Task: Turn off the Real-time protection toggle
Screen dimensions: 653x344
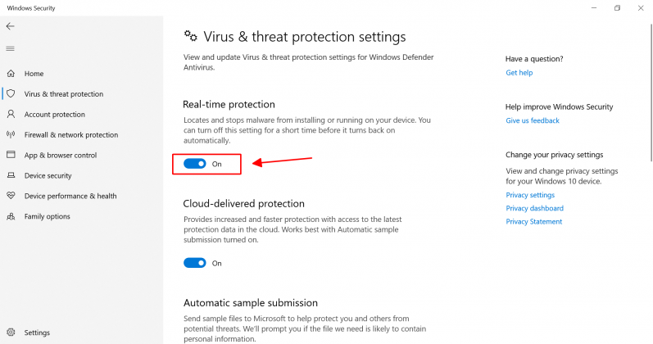Action: point(194,164)
